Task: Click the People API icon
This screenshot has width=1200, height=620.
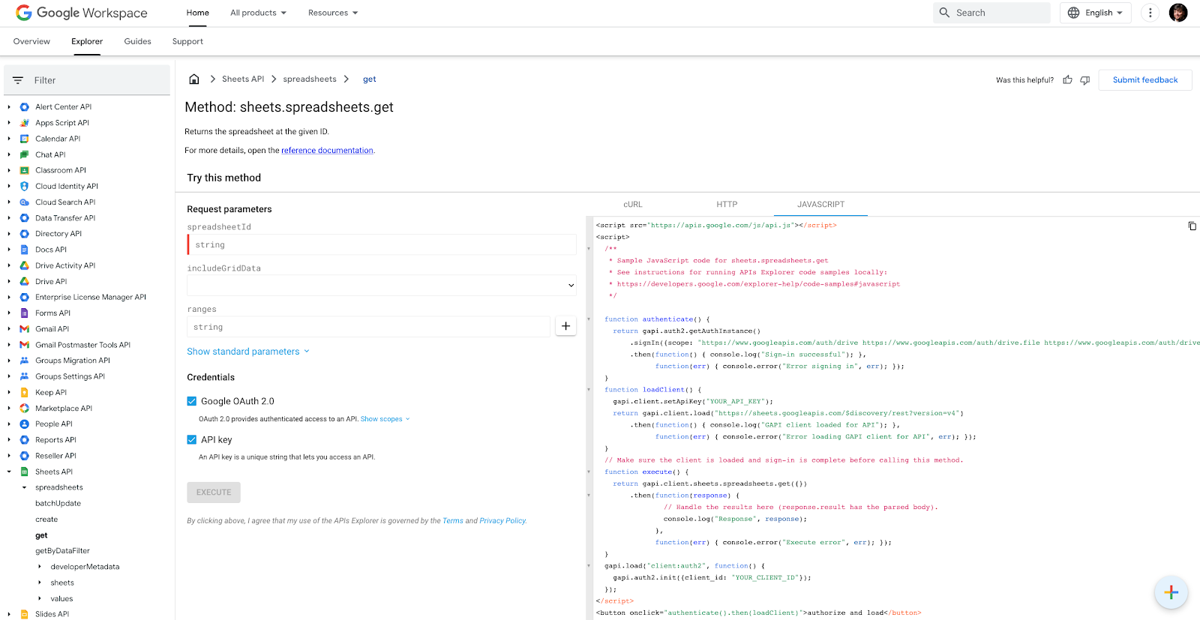Action: (24, 424)
